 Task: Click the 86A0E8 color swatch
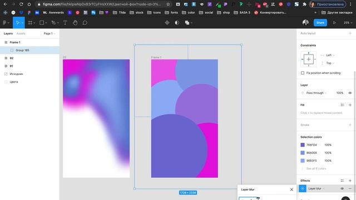click(x=303, y=153)
